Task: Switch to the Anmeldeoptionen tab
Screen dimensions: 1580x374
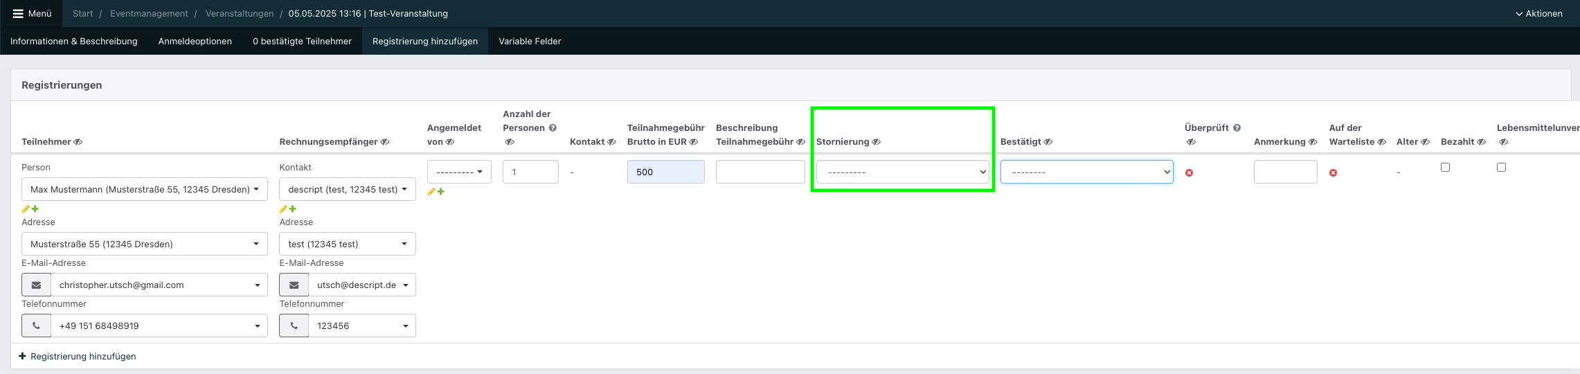Action: pyautogui.click(x=195, y=41)
